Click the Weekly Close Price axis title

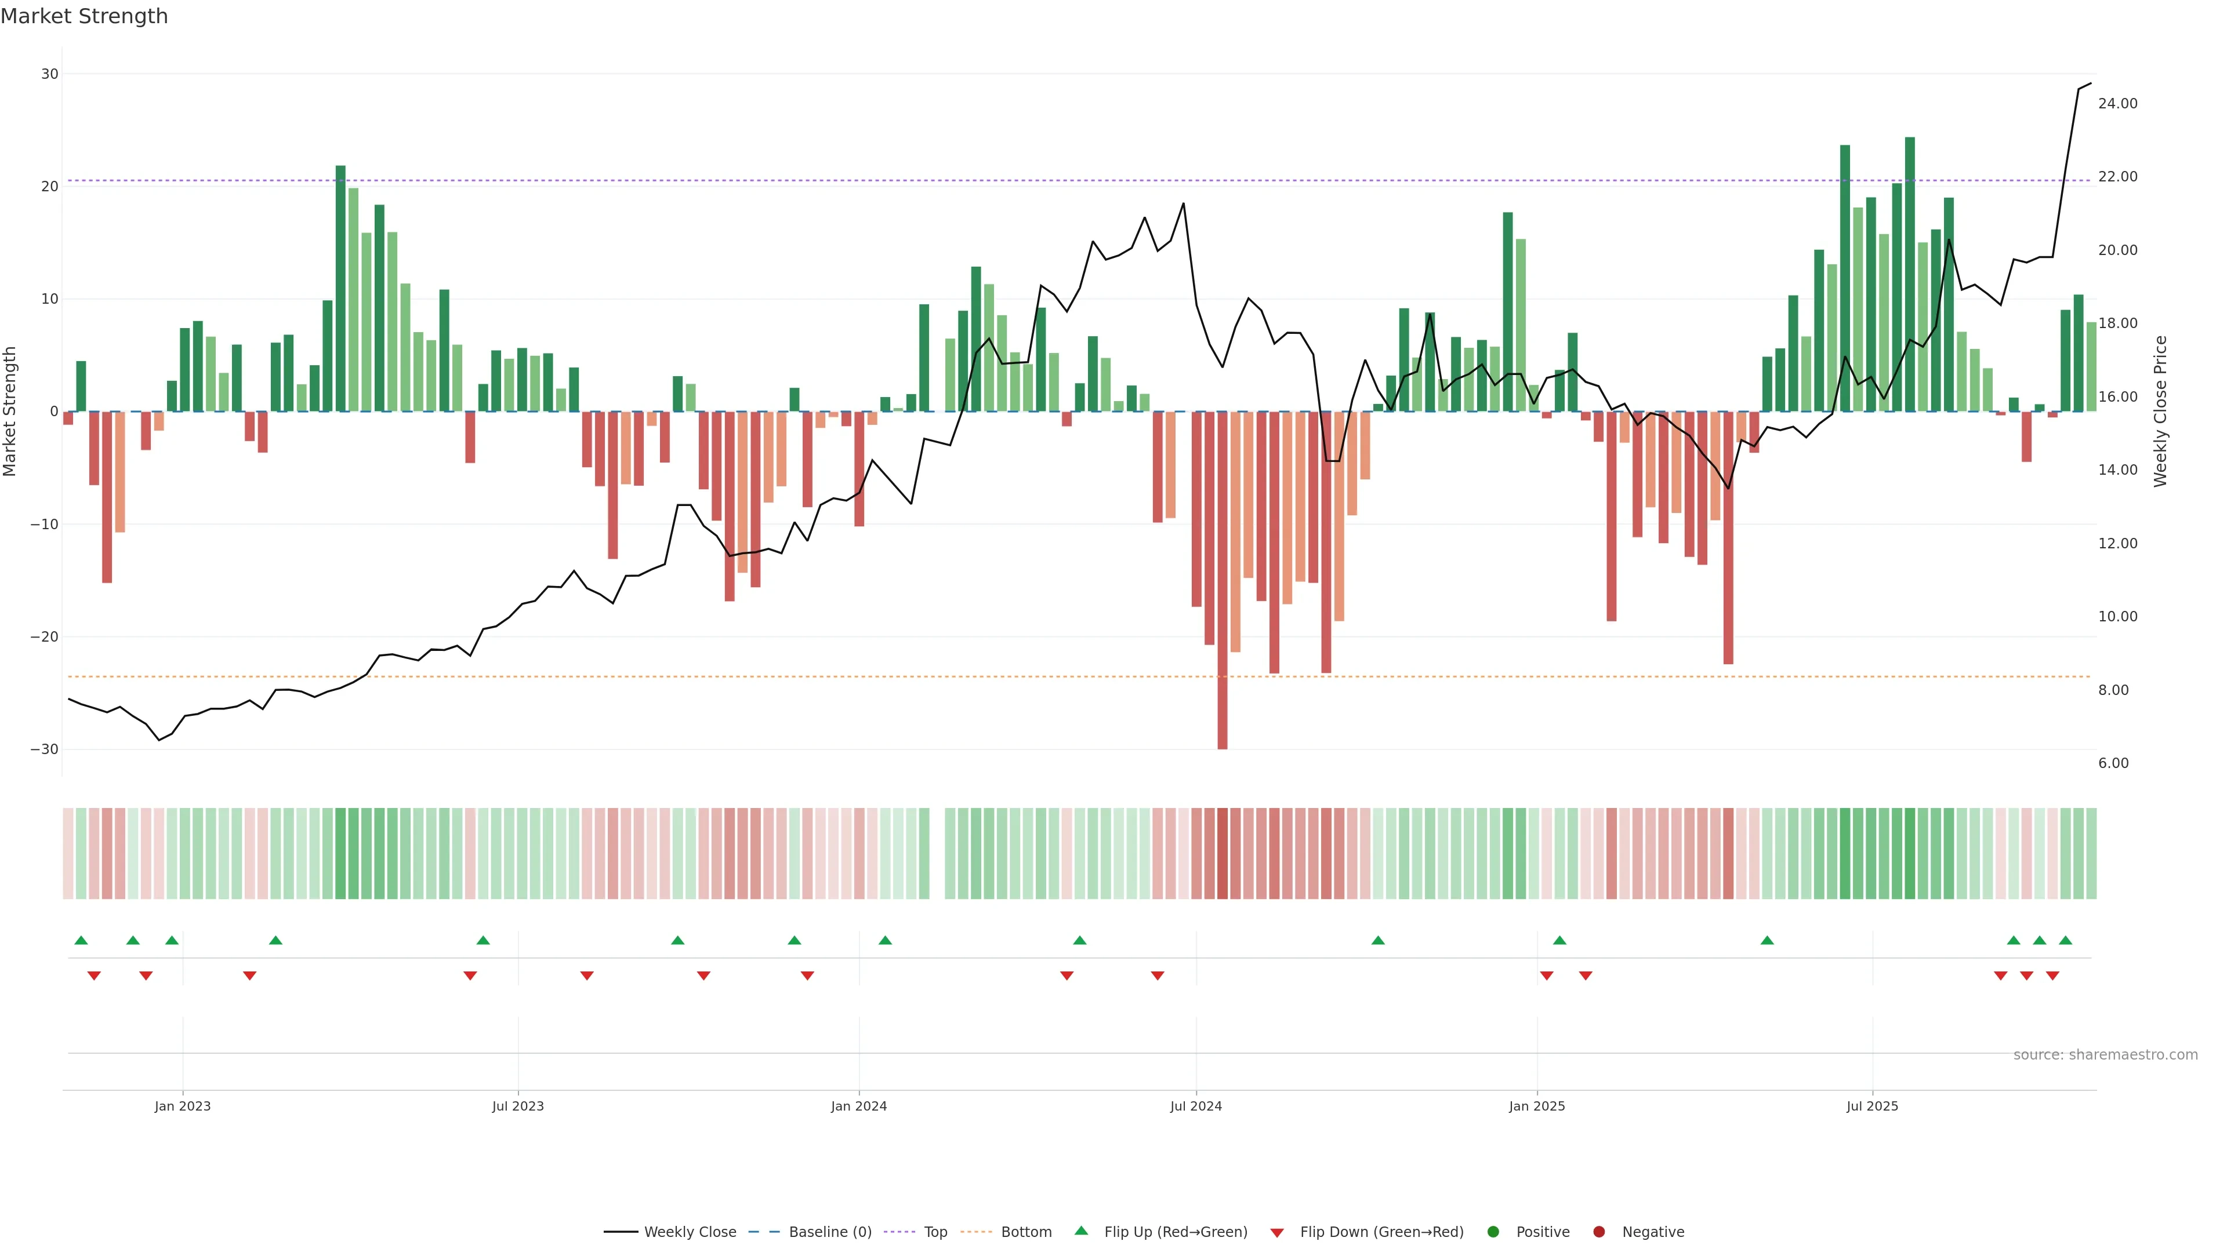point(2160,412)
